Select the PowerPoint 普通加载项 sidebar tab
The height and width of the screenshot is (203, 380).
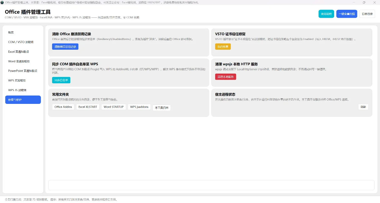click(23, 71)
